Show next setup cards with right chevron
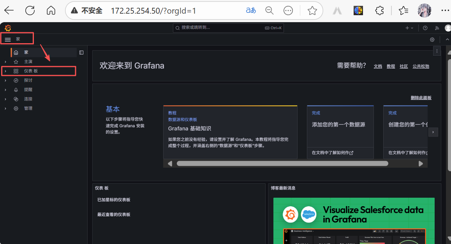The width and height of the screenshot is (451, 244). point(433,132)
